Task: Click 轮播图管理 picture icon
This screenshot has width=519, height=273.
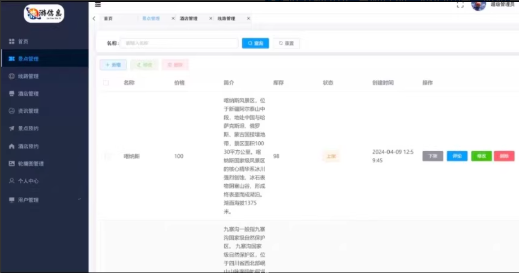Action: coord(12,163)
